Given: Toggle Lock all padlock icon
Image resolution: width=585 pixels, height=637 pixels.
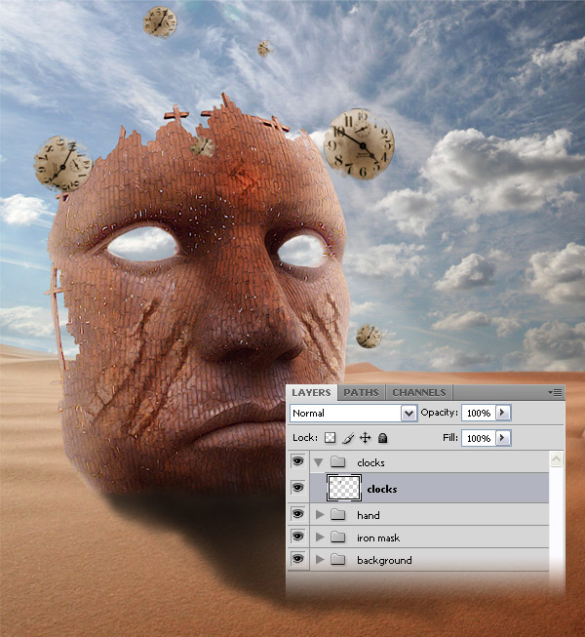Looking at the screenshot, I should click(383, 438).
